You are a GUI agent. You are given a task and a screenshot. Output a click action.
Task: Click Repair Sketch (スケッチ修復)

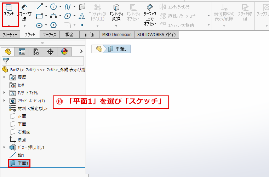pos(245,13)
